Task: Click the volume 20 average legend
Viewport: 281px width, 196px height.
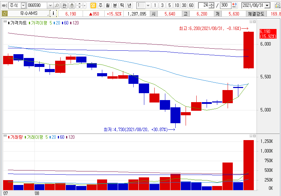Action: [x=52, y=137]
